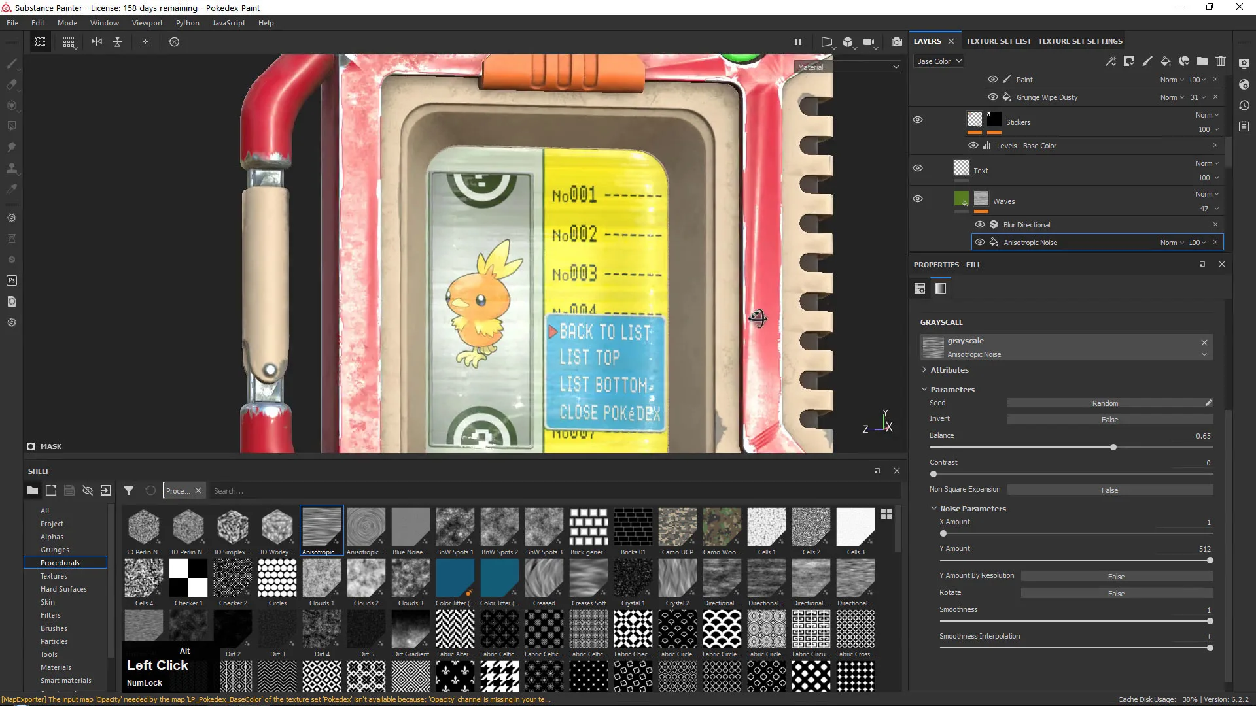Select the Material Picker tool
1256x706 pixels.
coord(12,189)
